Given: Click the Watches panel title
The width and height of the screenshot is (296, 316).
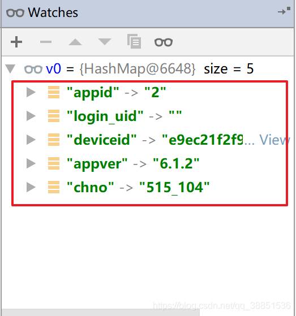Looking at the screenshot, I should (x=53, y=12).
